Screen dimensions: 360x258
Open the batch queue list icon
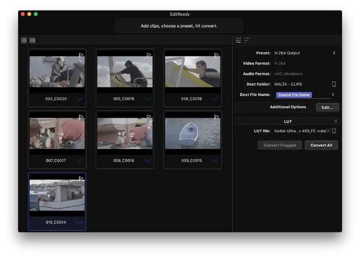pyautogui.click(x=247, y=40)
